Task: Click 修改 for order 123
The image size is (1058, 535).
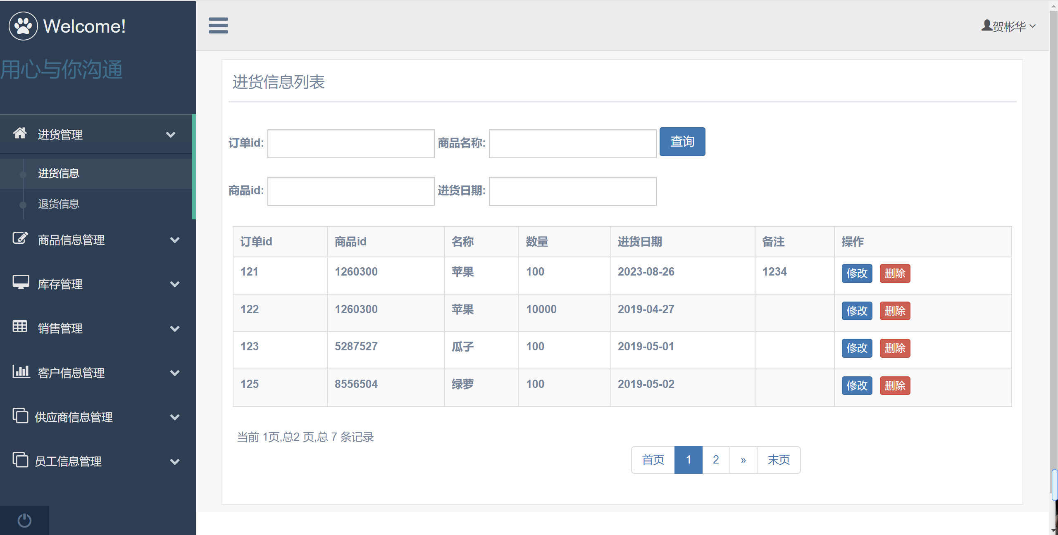Action: click(857, 348)
